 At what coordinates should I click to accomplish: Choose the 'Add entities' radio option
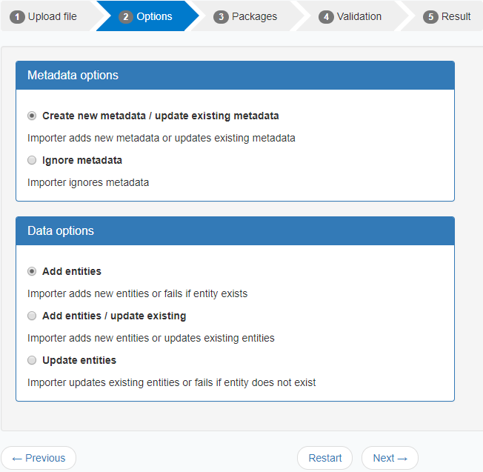point(32,271)
